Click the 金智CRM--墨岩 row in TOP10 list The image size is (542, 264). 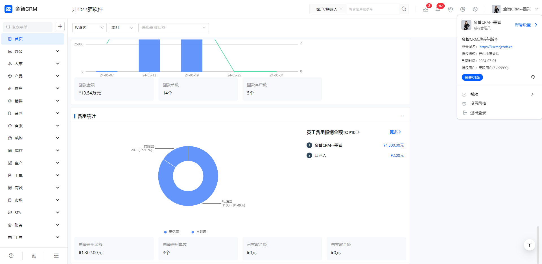pyautogui.click(x=355, y=145)
